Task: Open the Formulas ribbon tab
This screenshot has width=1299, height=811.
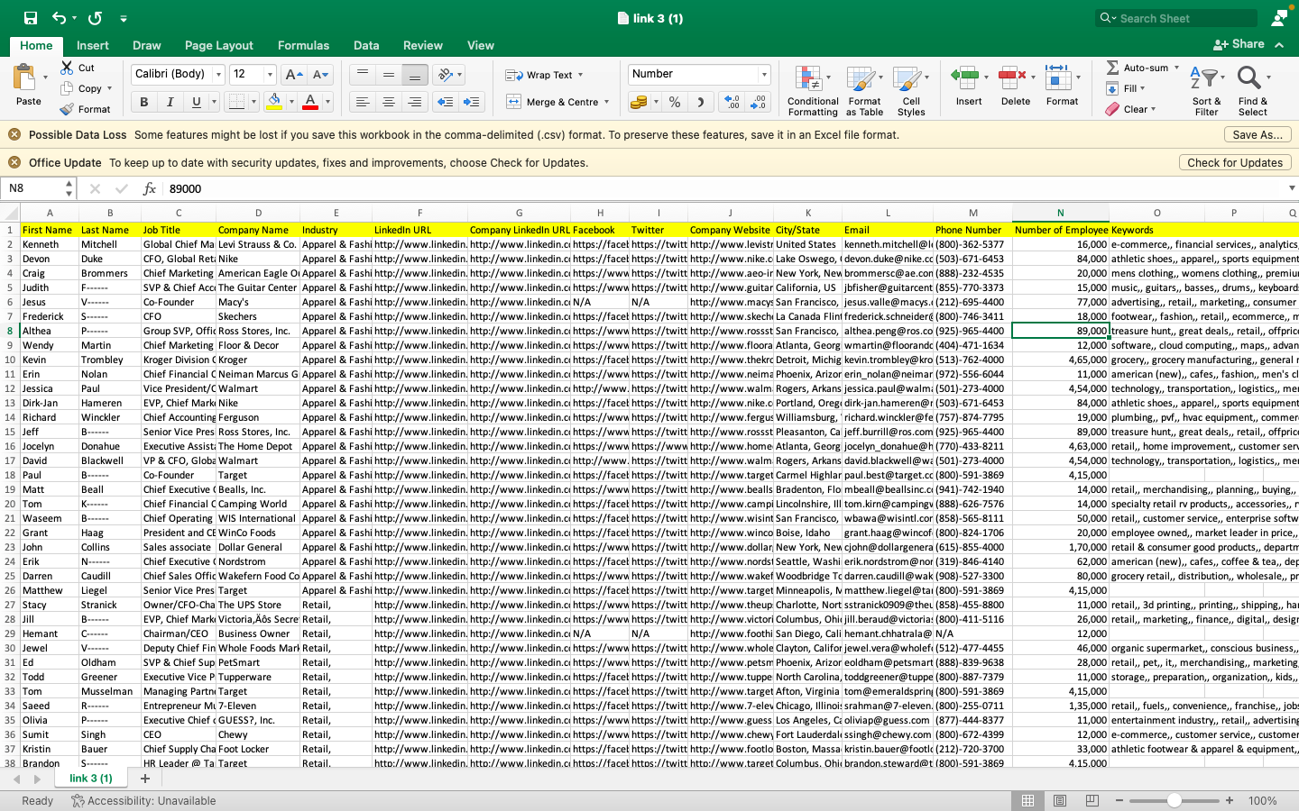Action: [x=303, y=45]
